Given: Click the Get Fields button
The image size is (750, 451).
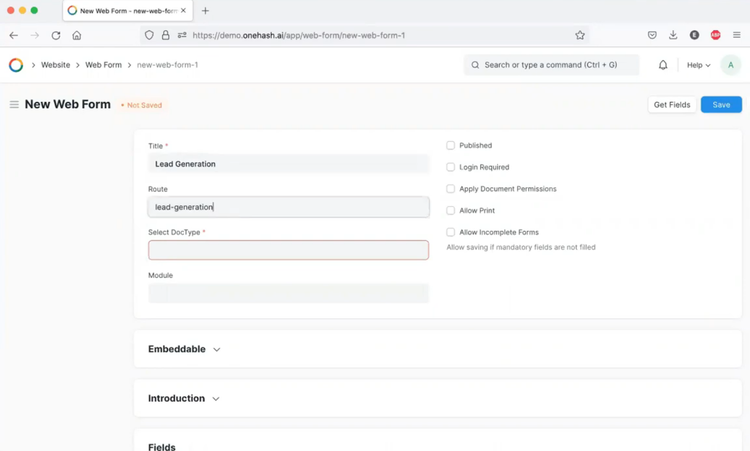Looking at the screenshot, I should click(x=672, y=104).
